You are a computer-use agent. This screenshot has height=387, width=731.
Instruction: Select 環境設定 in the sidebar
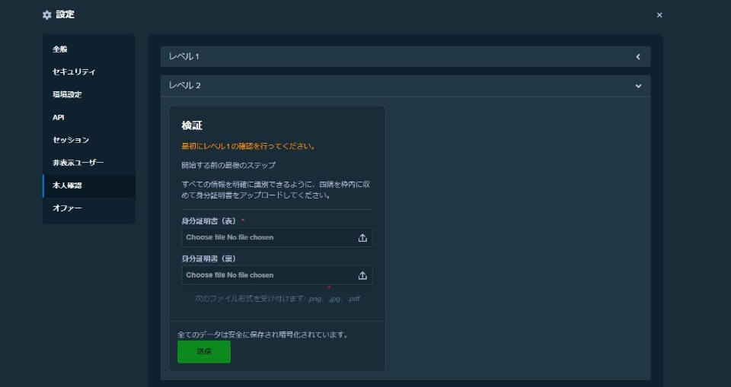89,94
